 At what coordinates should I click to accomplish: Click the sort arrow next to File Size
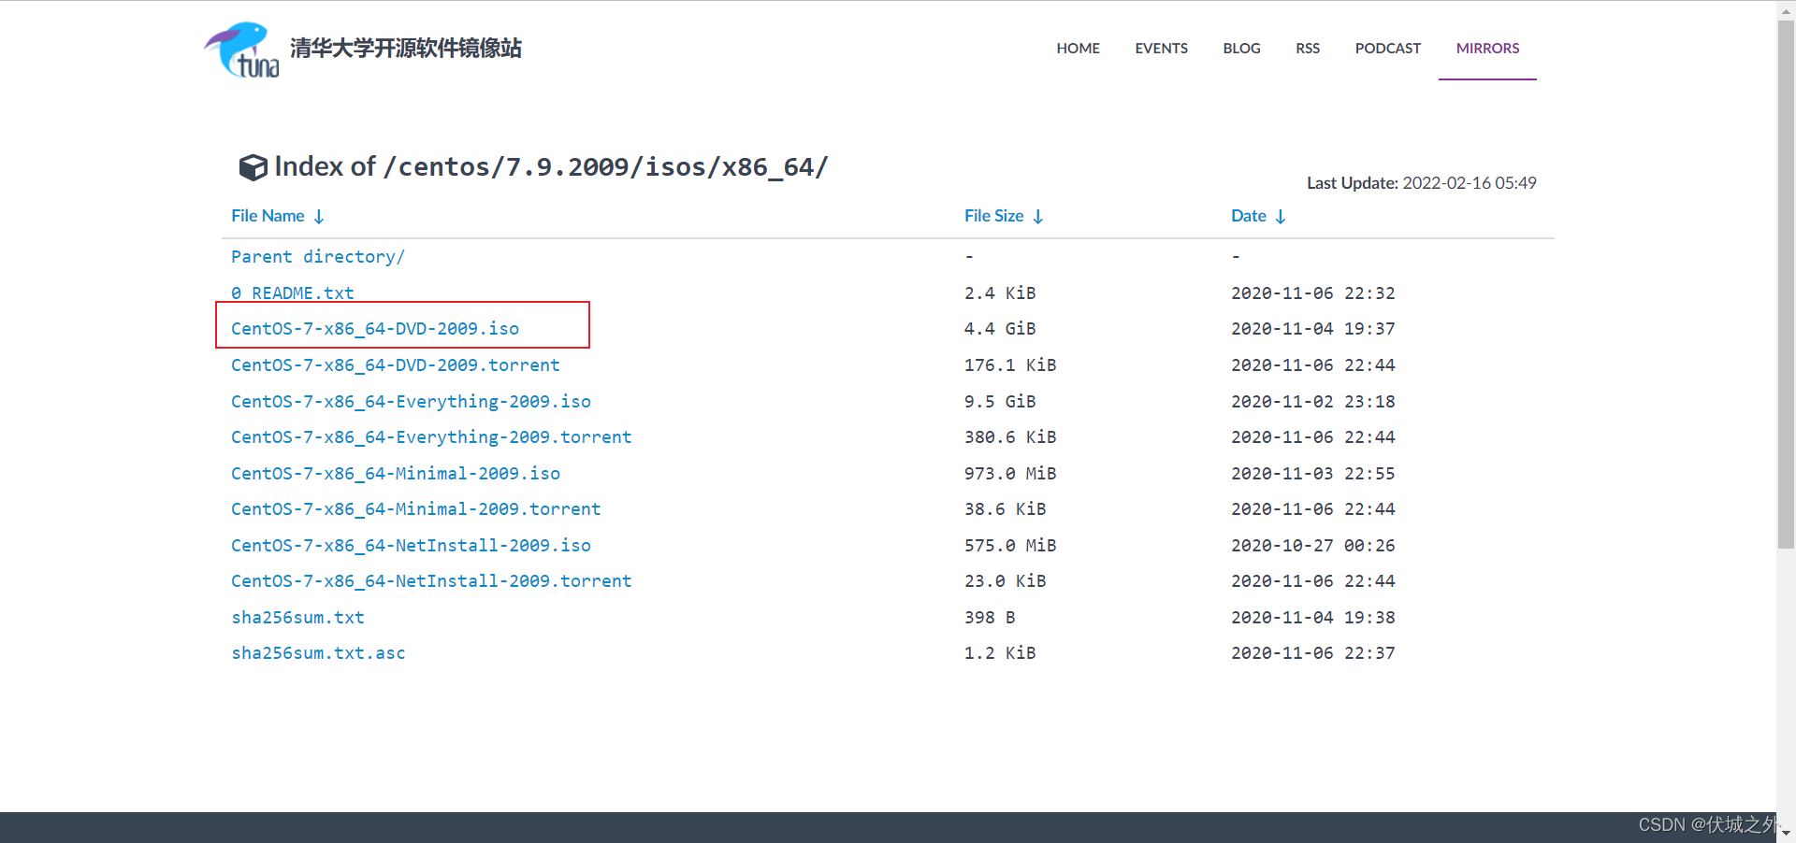point(1038,217)
